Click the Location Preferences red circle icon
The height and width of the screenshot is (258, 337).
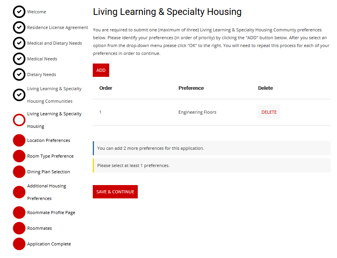click(19, 140)
